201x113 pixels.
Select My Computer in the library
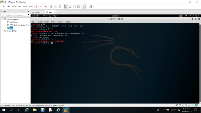13,19
